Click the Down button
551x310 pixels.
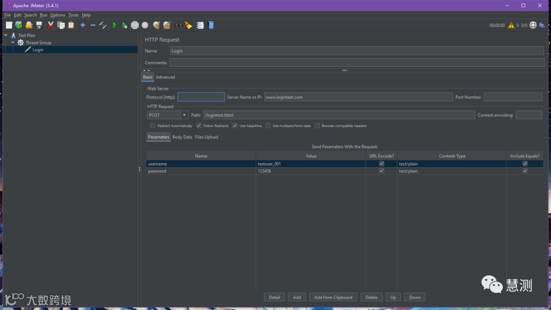coord(415,297)
